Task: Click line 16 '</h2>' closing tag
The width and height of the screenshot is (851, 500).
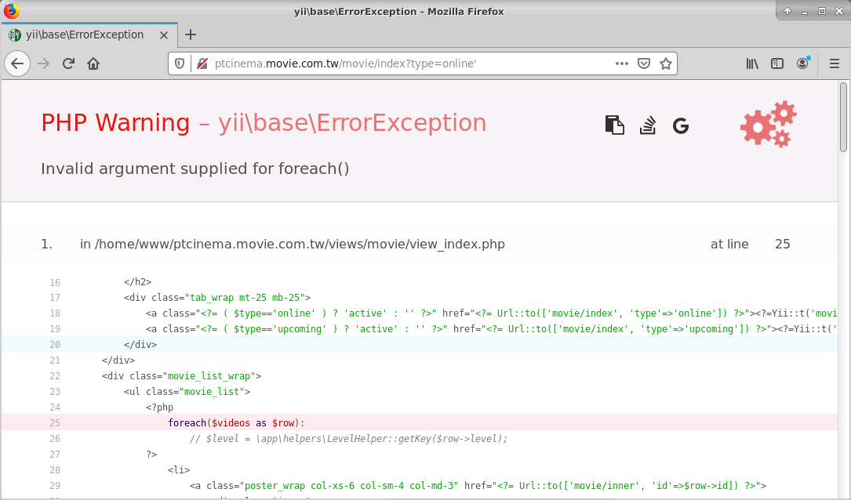Action: (137, 282)
